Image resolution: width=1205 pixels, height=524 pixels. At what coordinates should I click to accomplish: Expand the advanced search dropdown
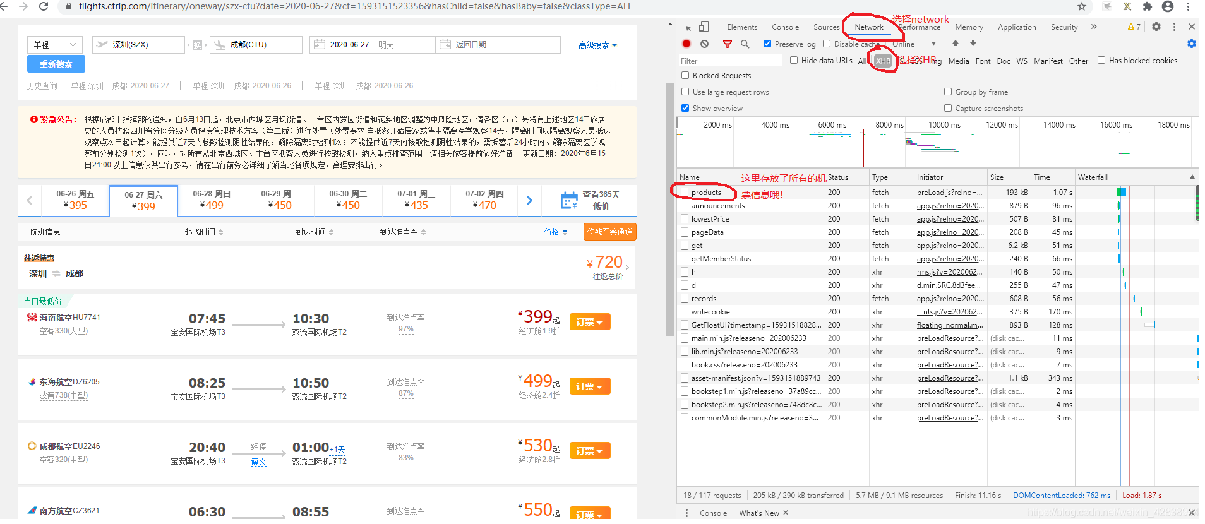coord(597,45)
